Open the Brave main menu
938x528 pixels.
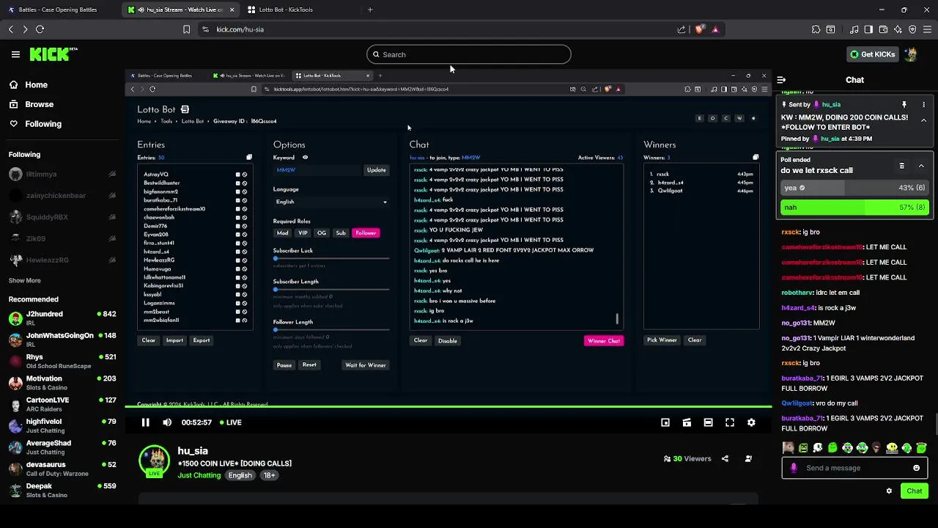(x=927, y=29)
